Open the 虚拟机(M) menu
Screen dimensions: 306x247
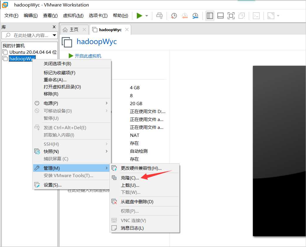coord(73,16)
